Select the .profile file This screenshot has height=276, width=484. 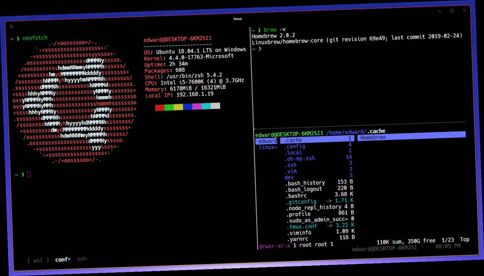[320, 213]
